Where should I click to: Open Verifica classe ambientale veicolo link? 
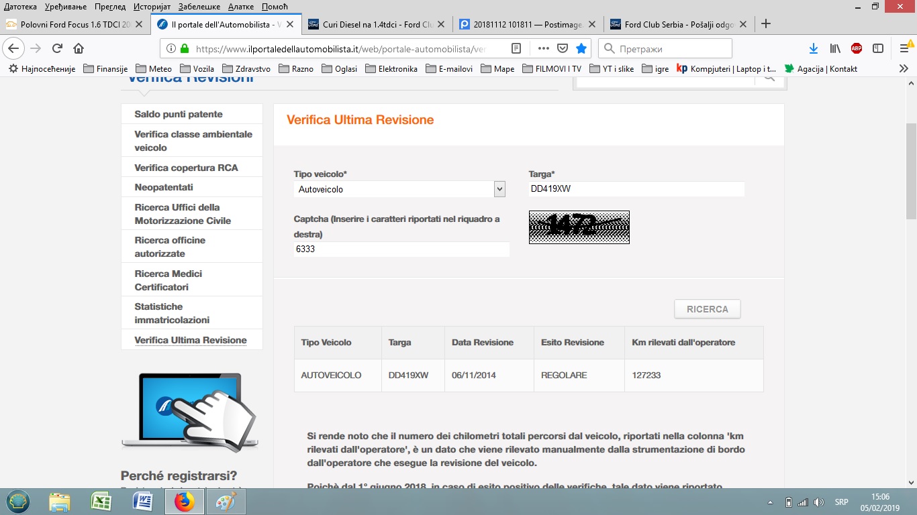click(192, 141)
